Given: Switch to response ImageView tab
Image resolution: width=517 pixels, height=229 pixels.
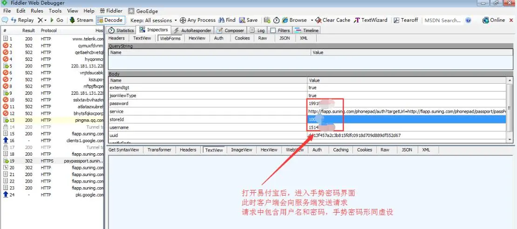Looking at the screenshot, I should point(241,150).
